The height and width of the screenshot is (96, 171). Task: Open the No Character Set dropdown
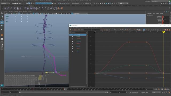tap(134, 92)
